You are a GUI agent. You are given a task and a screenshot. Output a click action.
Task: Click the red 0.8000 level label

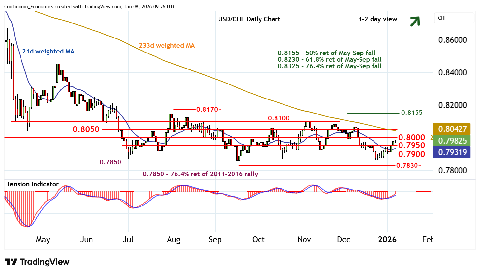coord(412,137)
